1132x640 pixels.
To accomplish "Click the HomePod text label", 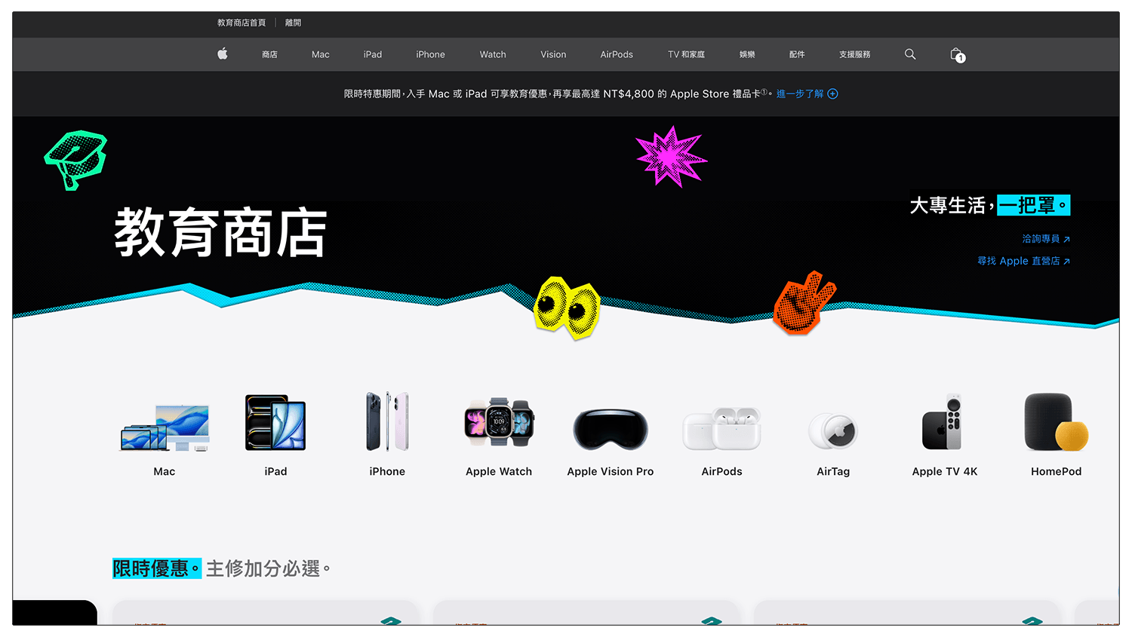I will tap(1056, 471).
